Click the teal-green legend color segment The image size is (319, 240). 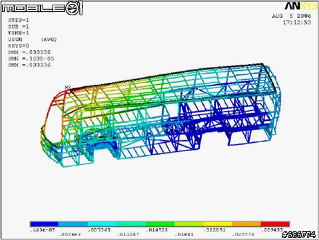(x=131, y=224)
